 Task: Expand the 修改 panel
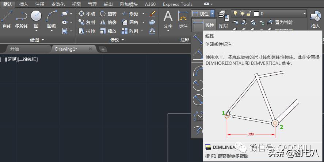[117, 40]
